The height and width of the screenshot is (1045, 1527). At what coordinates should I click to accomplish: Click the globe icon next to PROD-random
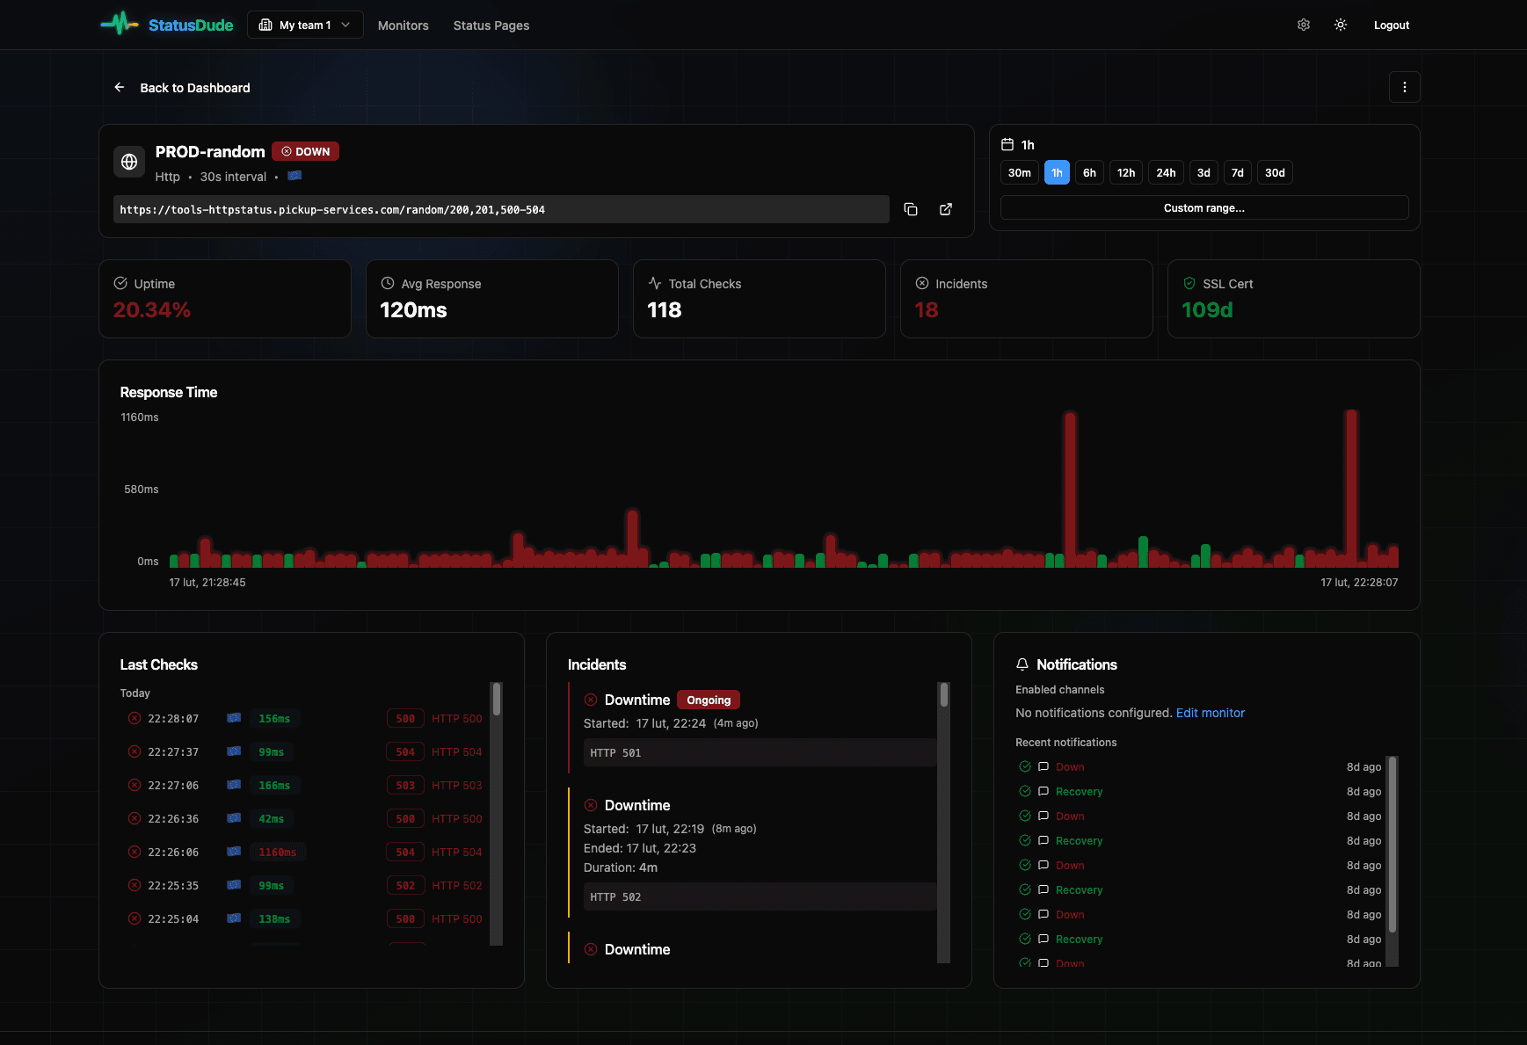pyautogui.click(x=129, y=162)
